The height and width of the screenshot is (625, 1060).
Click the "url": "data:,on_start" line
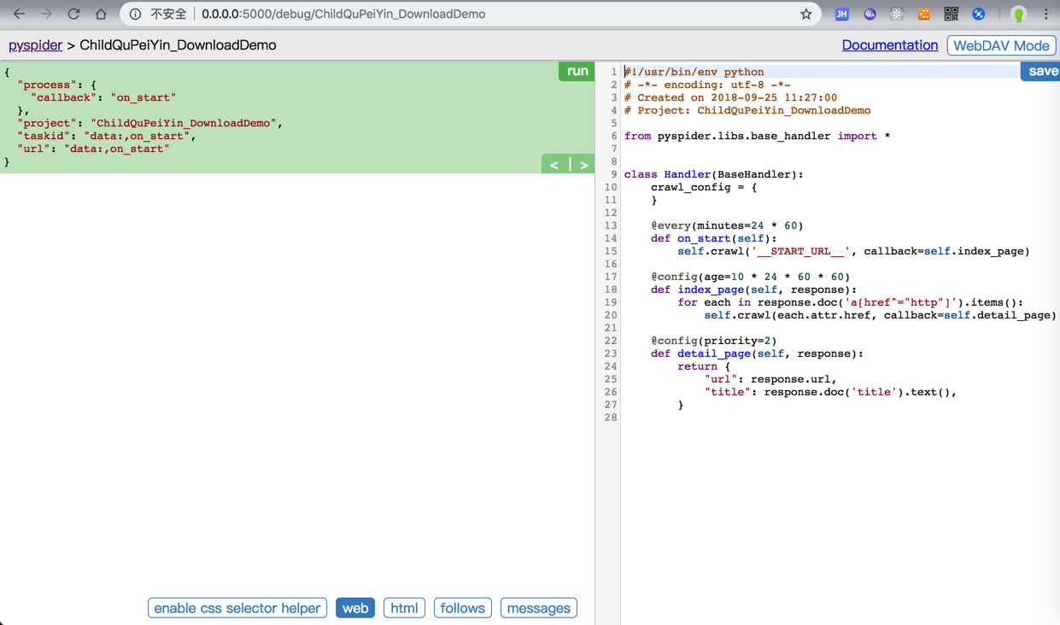93,149
